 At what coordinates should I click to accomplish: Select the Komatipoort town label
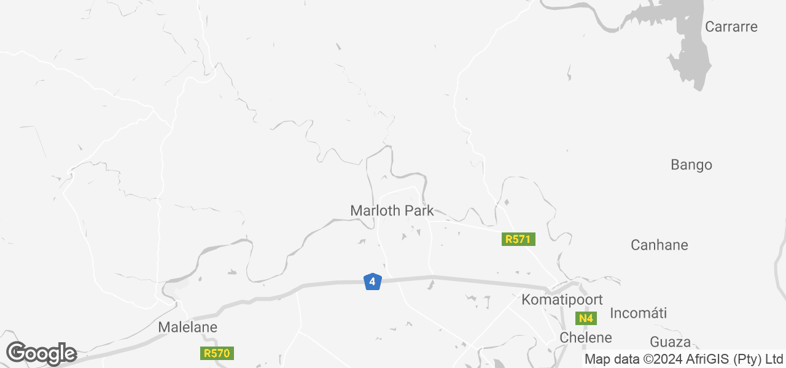562,300
